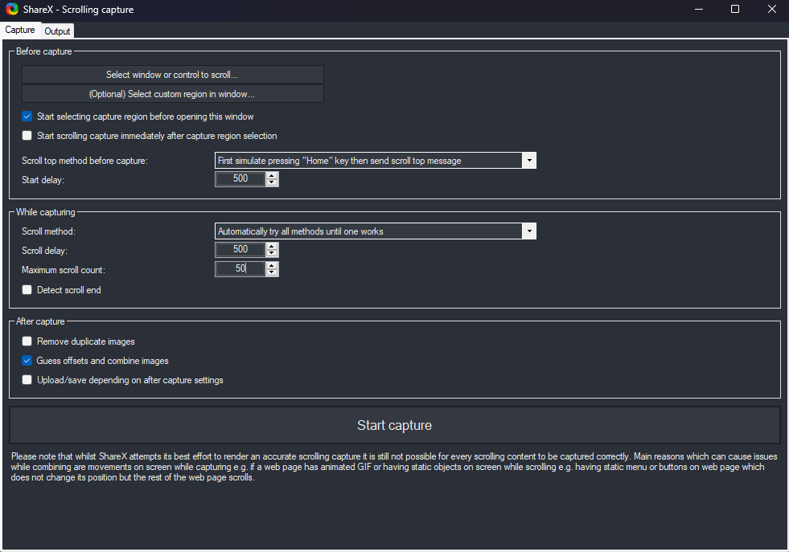The width and height of the screenshot is (789, 552).
Task: Click the 'Please note that whilst ShareX' notice text
Action: [x=394, y=467]
